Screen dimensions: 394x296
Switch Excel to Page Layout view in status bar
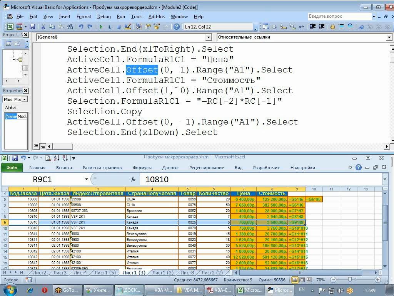tap(302, 280)
